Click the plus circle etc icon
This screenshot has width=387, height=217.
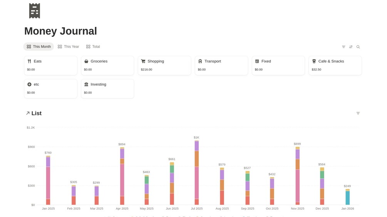tap(29, 84)
